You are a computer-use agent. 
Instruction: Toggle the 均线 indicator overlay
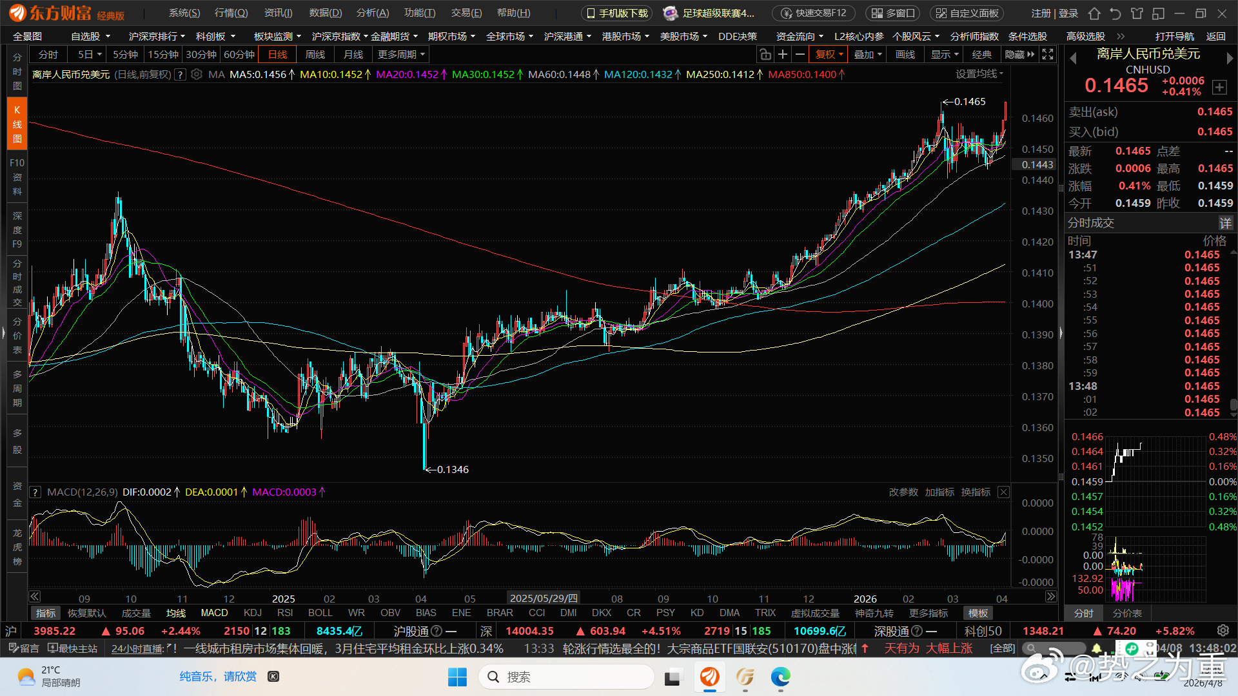175,613
